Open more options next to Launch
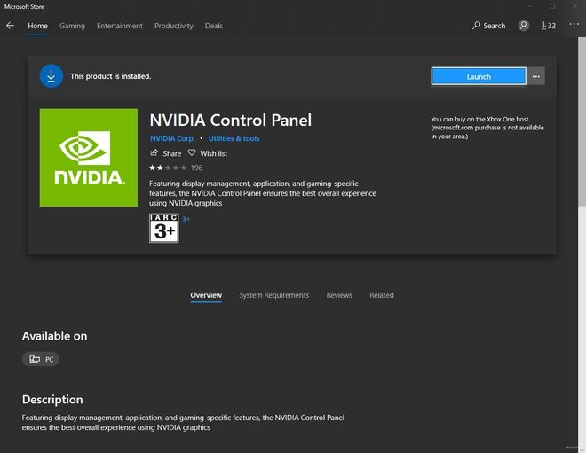This screenshot has height=453, width=586. [x=535, y=76]
